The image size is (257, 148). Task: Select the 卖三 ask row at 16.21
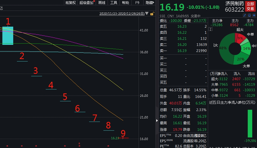pyautogui.click(x=183, y=39)
